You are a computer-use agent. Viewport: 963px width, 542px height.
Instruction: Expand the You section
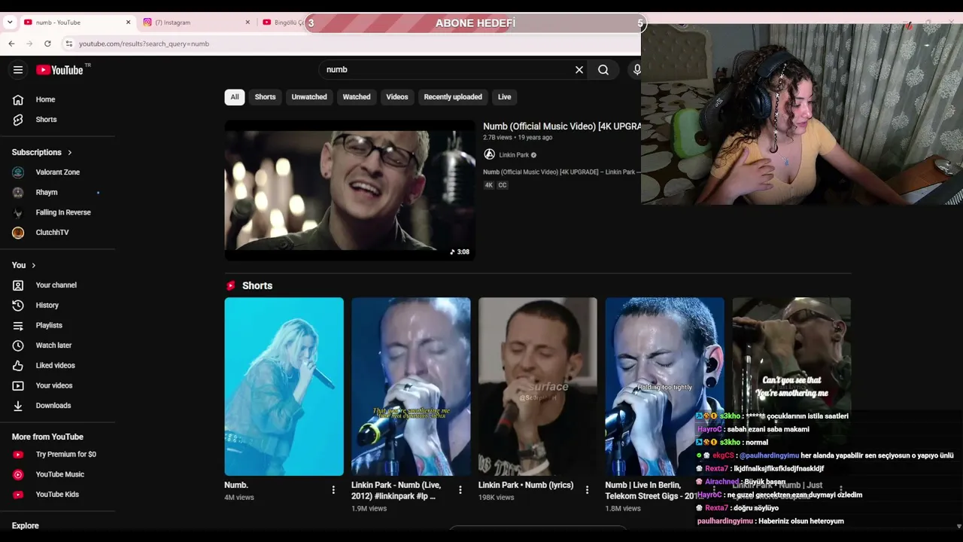click(x=24, y=265)
